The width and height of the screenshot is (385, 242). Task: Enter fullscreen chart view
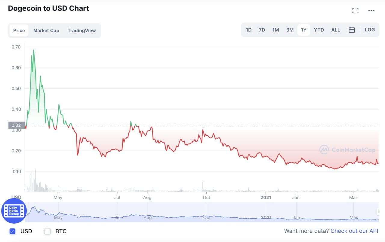[x=355, y=11]
